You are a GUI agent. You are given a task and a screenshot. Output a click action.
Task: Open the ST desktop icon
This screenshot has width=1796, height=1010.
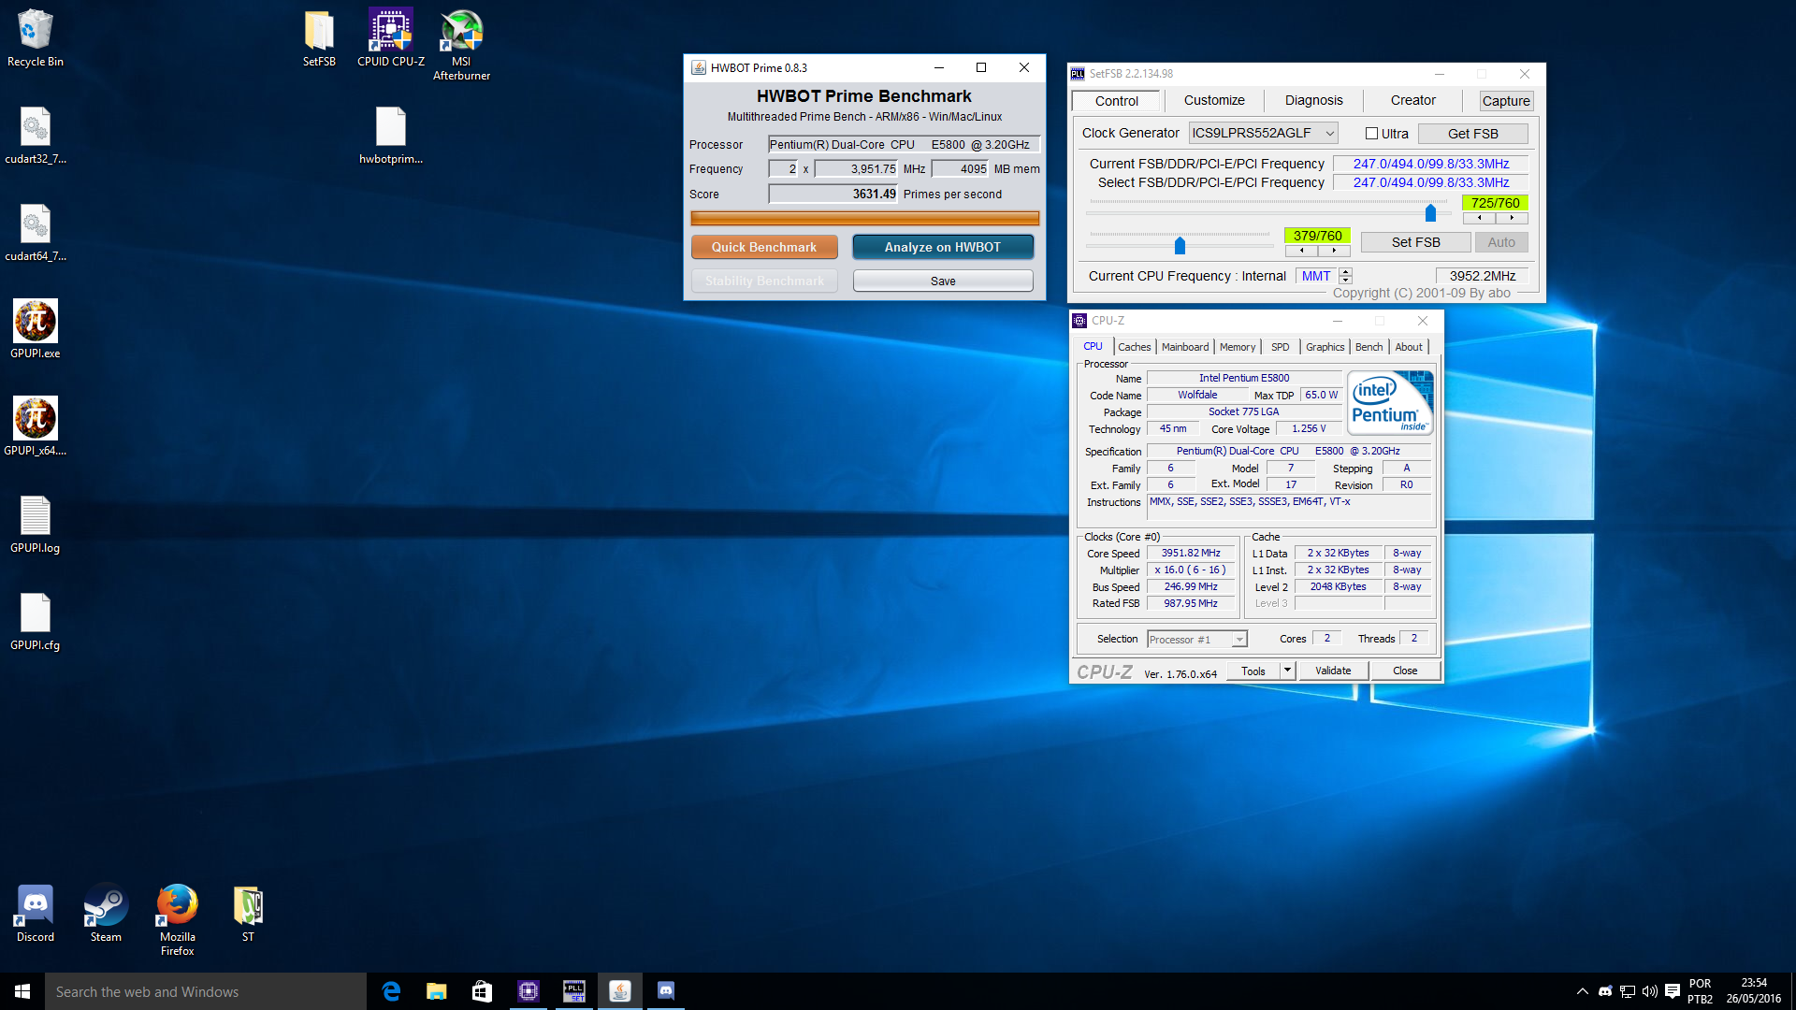(248, 914)
